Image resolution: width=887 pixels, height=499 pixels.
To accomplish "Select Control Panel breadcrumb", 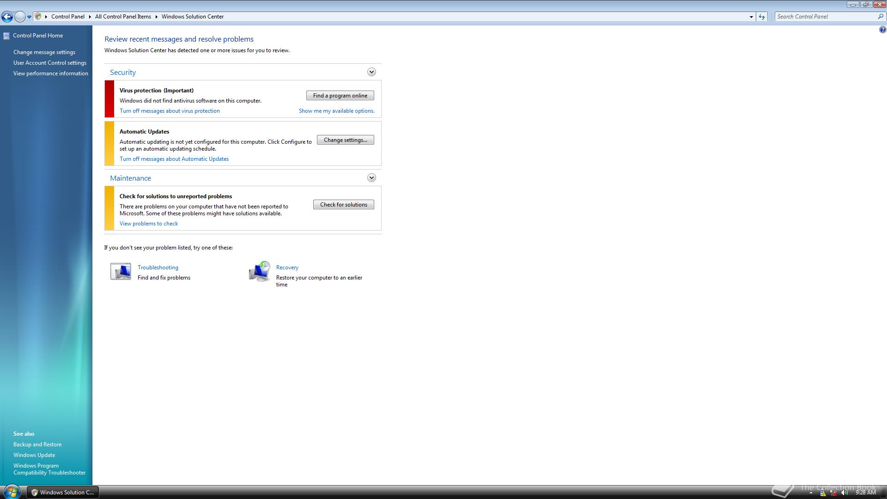I will (x=68, y=17).
